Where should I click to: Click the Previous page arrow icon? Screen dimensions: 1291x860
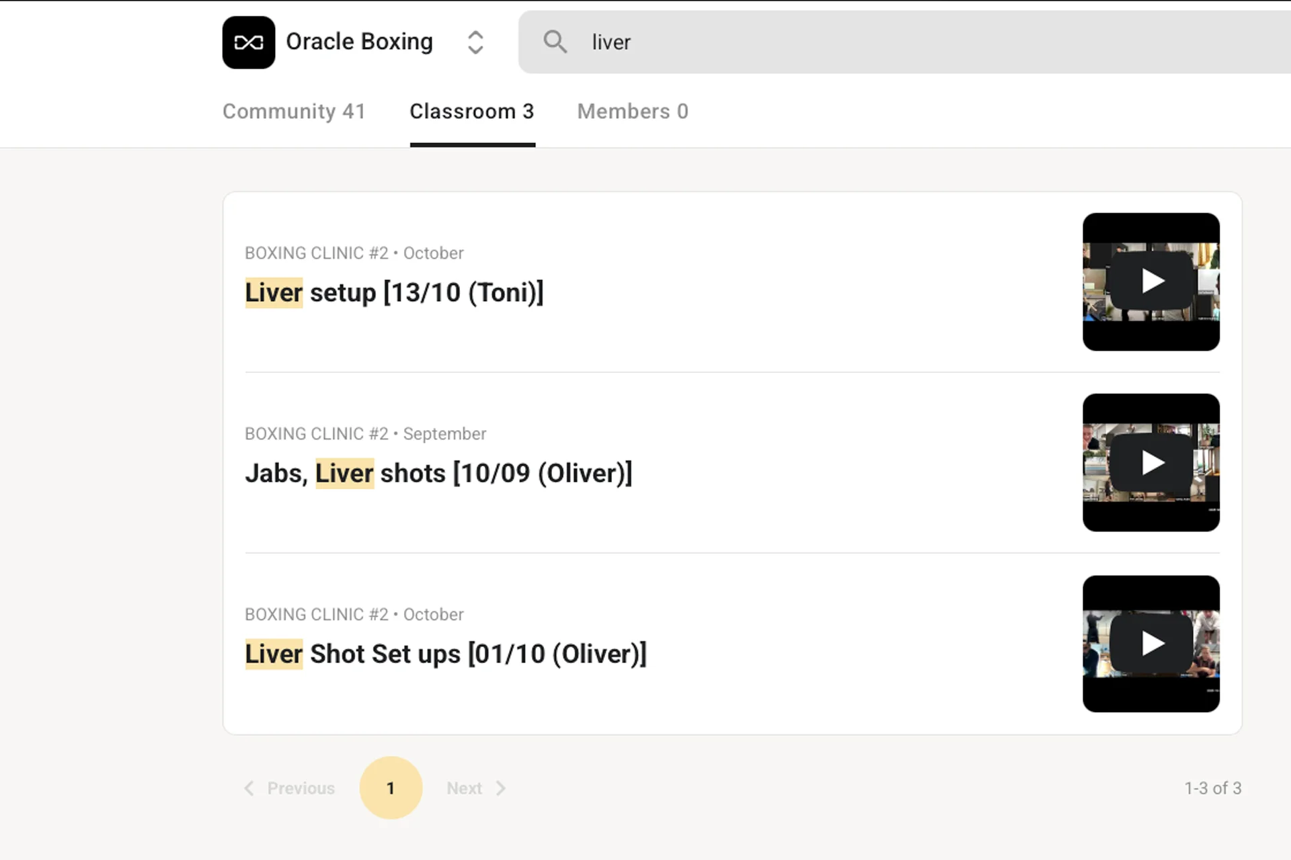[x=249, y=787]
